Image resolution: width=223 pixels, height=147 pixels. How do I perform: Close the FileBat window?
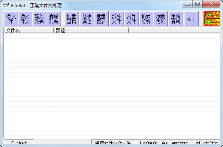[x=211, y=4]
